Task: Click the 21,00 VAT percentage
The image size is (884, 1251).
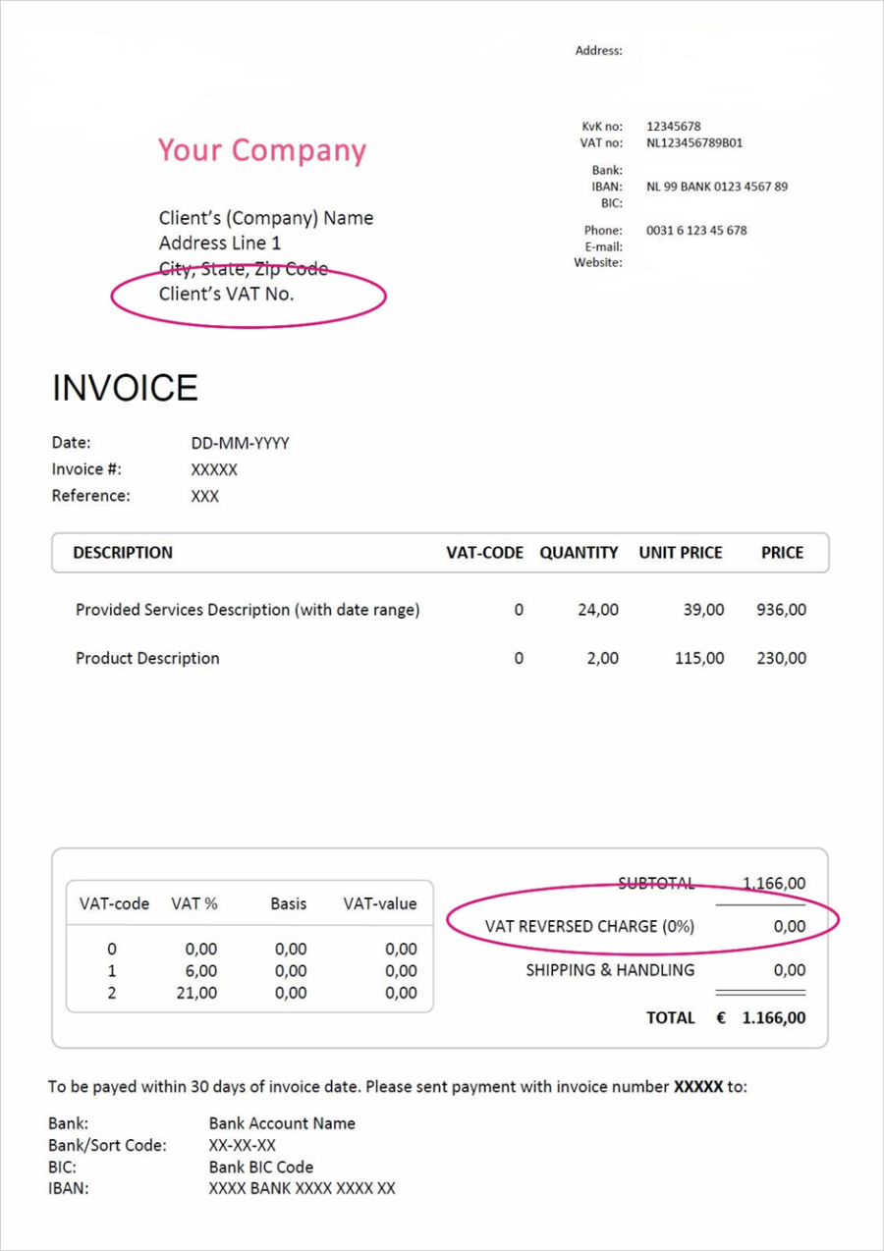Action: point(197,993)
